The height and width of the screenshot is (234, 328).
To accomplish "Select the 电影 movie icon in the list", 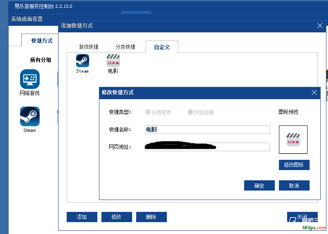I will [x=113, y=61].
